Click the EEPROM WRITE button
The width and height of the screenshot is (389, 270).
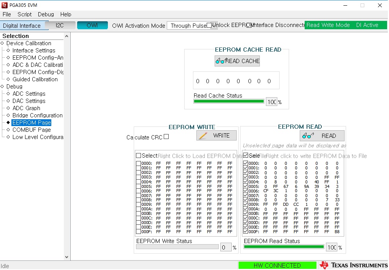[216, 136]
